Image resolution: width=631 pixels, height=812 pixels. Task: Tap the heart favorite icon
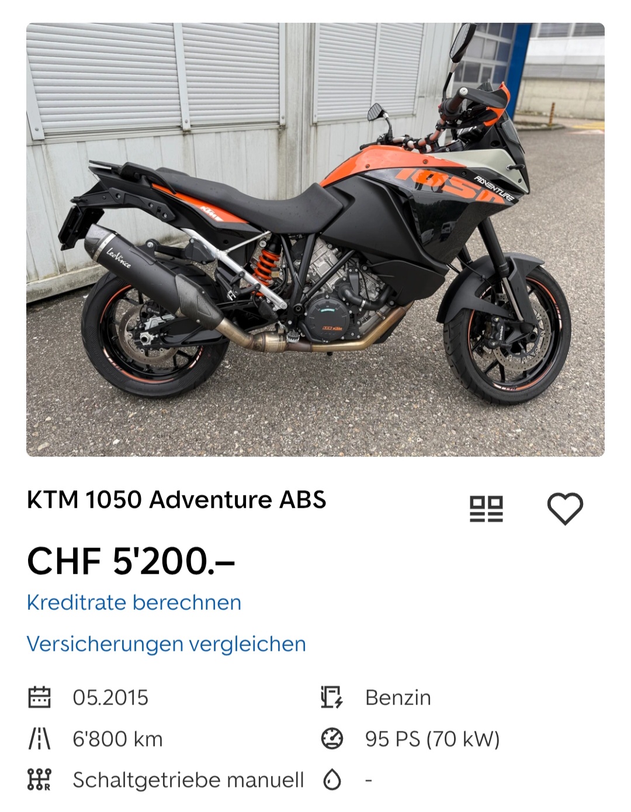(x=565, y=508)
